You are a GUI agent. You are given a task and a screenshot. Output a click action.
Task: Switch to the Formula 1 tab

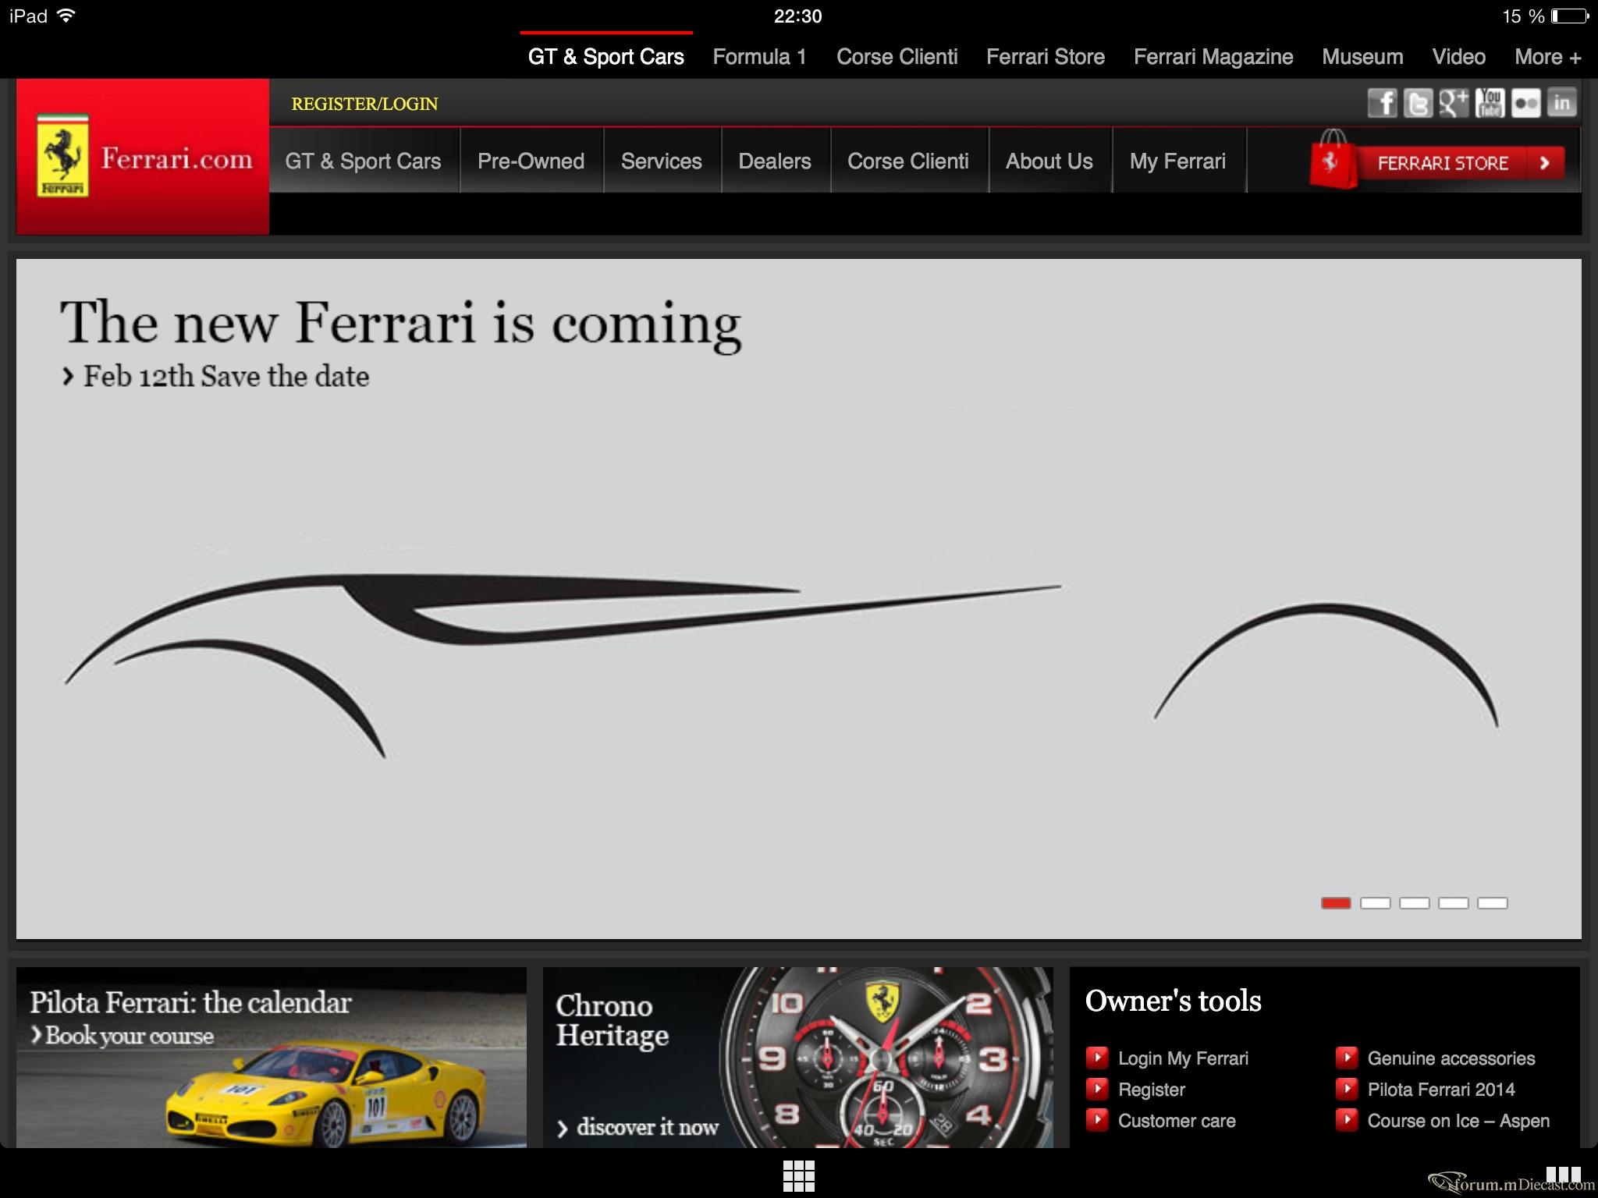[x=759, y=57]
